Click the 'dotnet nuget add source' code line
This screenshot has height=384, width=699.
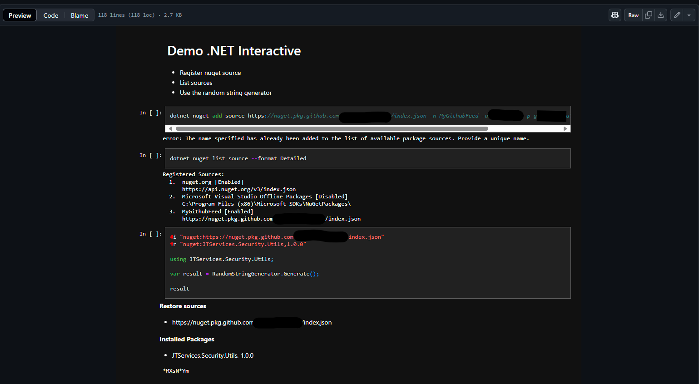(x=369, y=116)
